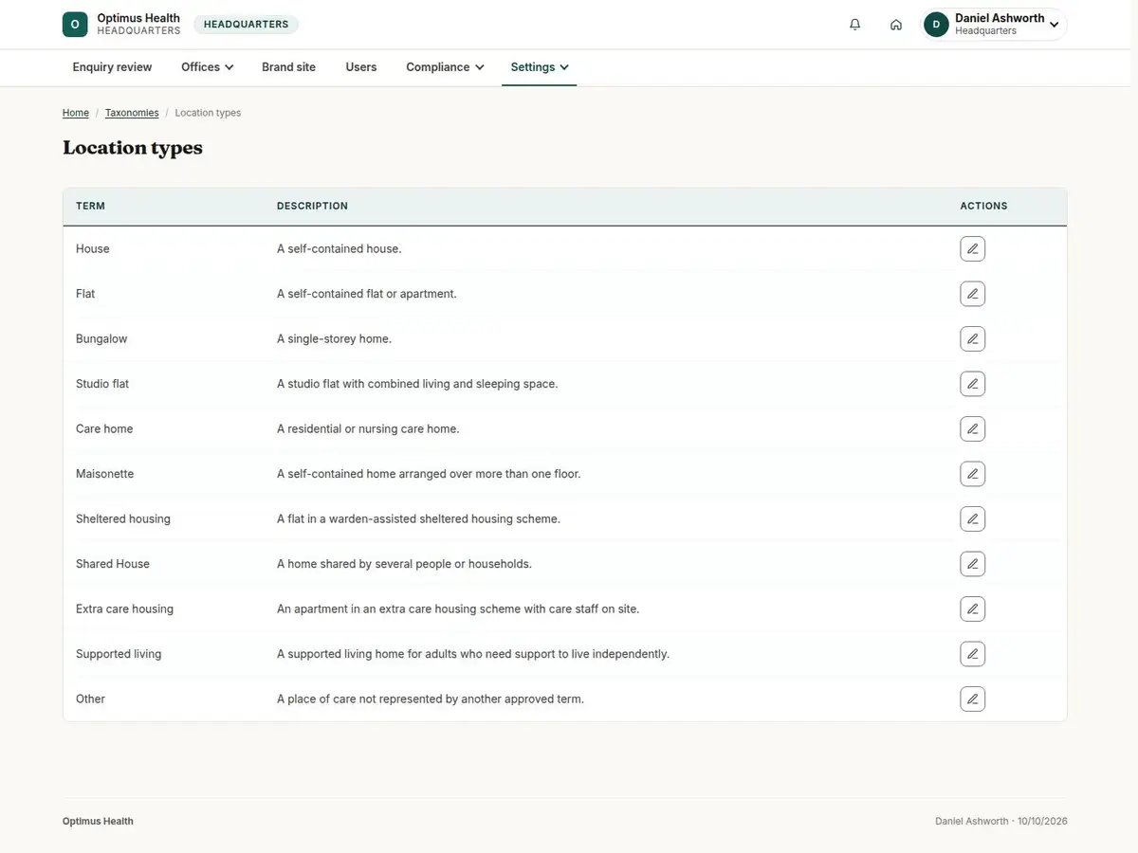Screen dimensions: 1138x853
Task: Expand the Compliance menu
Action: pyautogui.click(x=445, y=67)
